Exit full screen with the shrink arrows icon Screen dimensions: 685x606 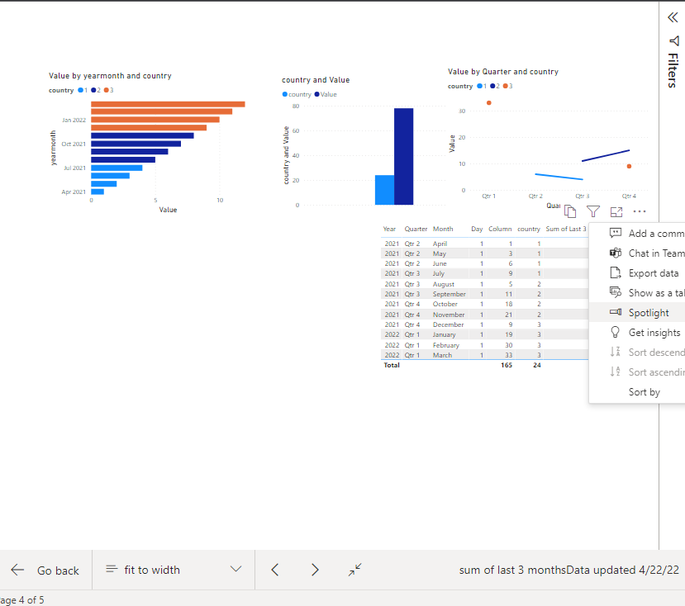[x=355, y=570]
